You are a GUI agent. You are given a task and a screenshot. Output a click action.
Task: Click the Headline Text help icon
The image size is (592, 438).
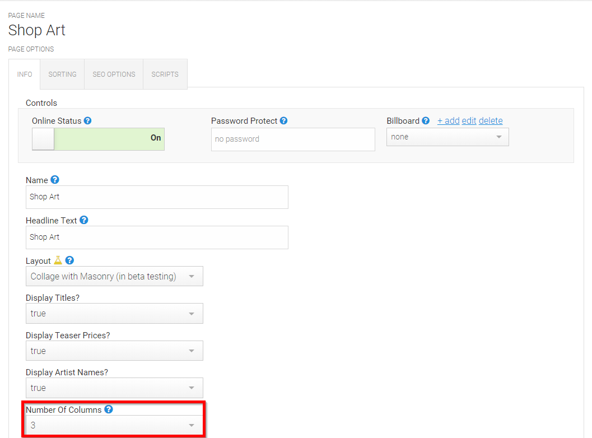(84, 220)
